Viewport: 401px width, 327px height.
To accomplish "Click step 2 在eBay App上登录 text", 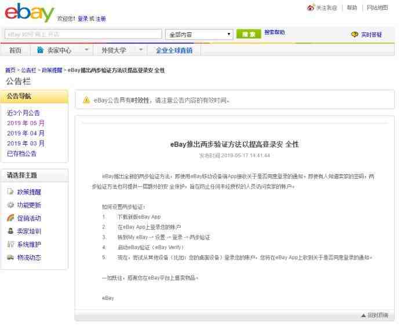I will tap(149, 227).
